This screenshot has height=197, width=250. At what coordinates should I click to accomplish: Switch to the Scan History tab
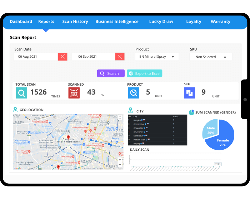[75, 21]
